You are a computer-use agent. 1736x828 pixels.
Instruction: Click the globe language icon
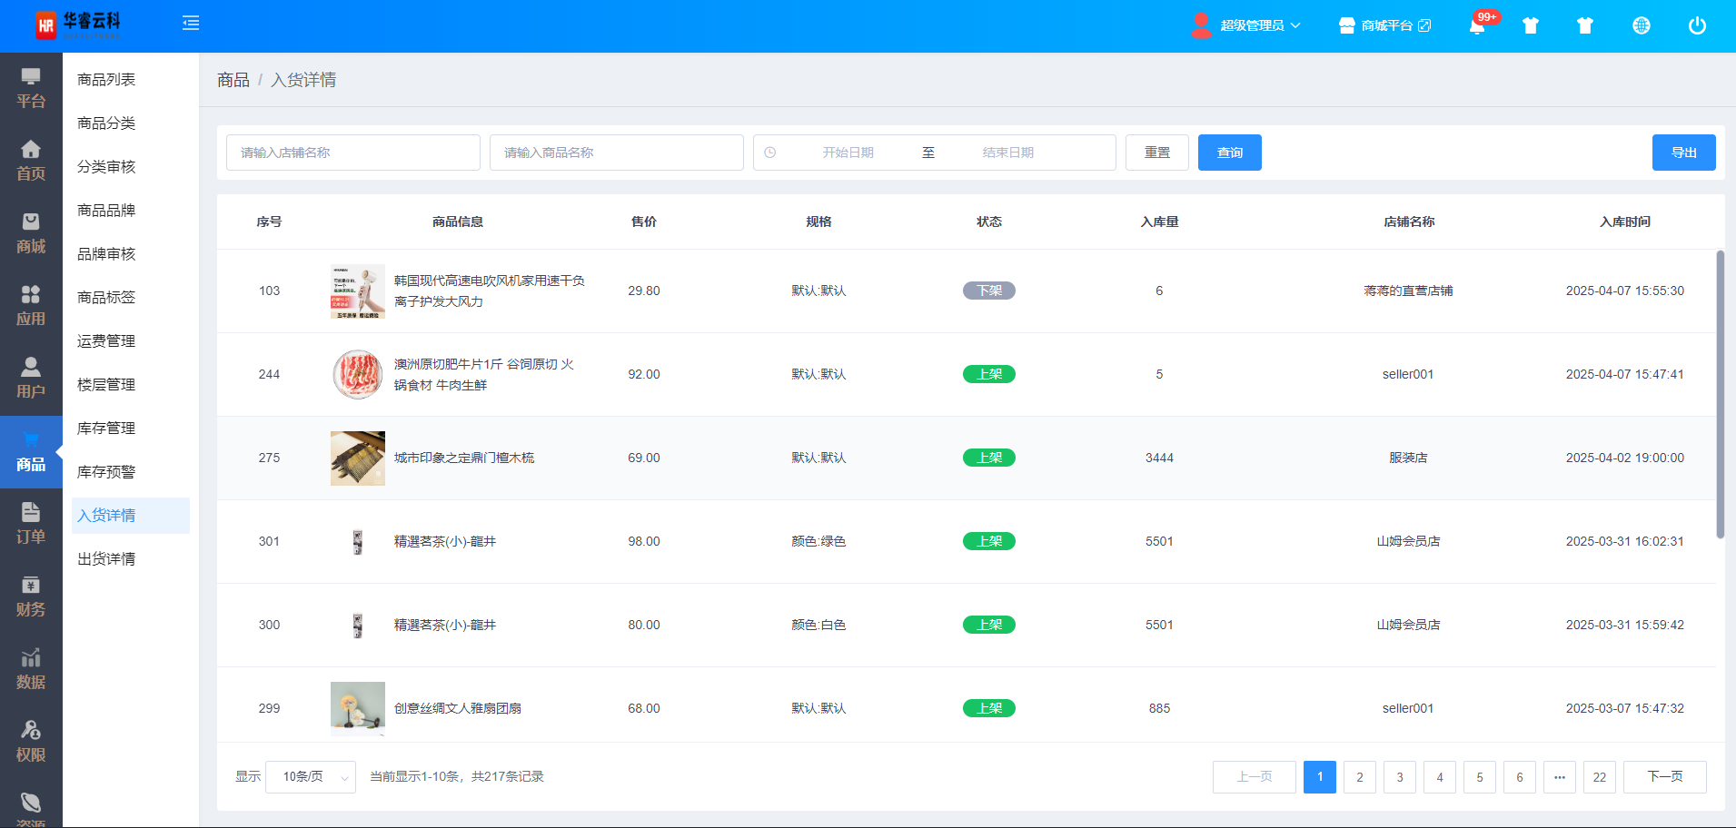[1641, 25]
